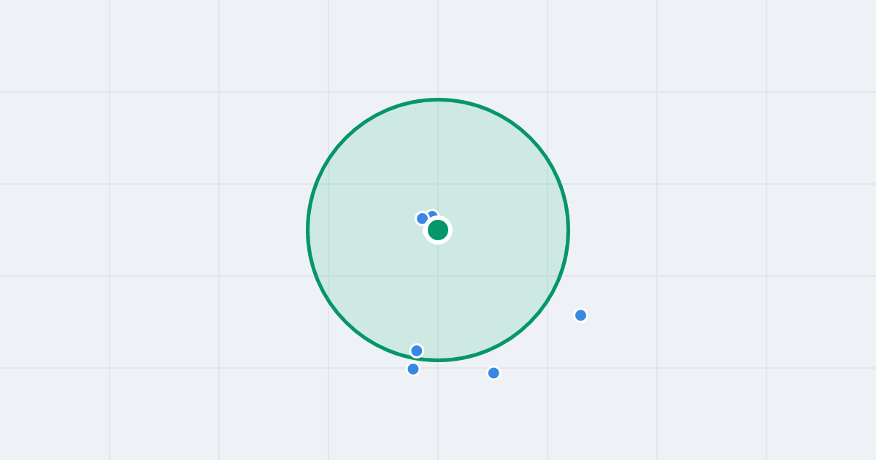Click the rightmost blue dot outside the circle
Image resolution: width=876 pixels, height=460 pixels.
(580, 315)
